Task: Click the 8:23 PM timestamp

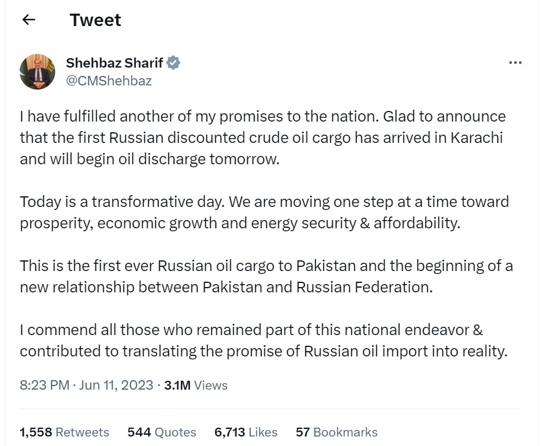Action: pos(44,385)
